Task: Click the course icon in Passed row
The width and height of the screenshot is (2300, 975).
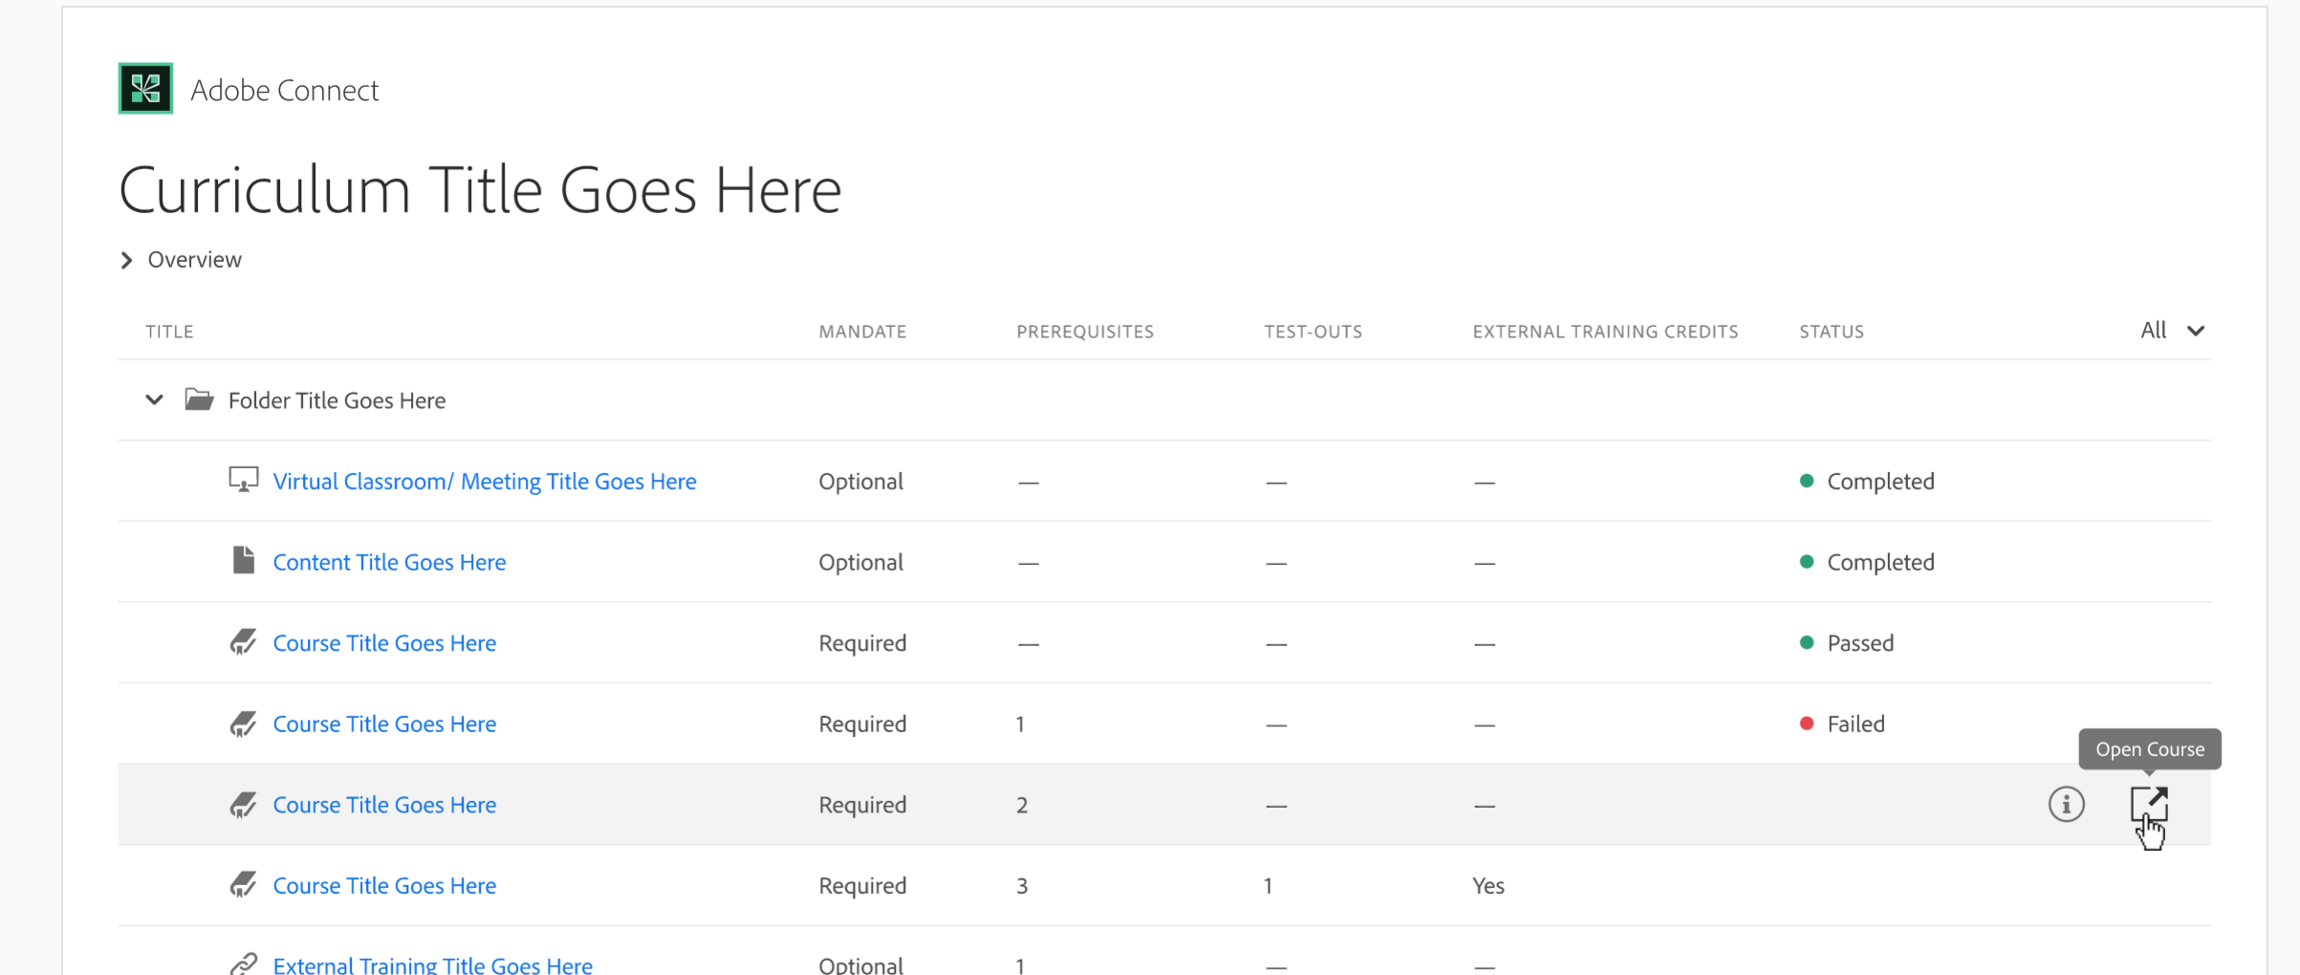Action: [244, 641]
